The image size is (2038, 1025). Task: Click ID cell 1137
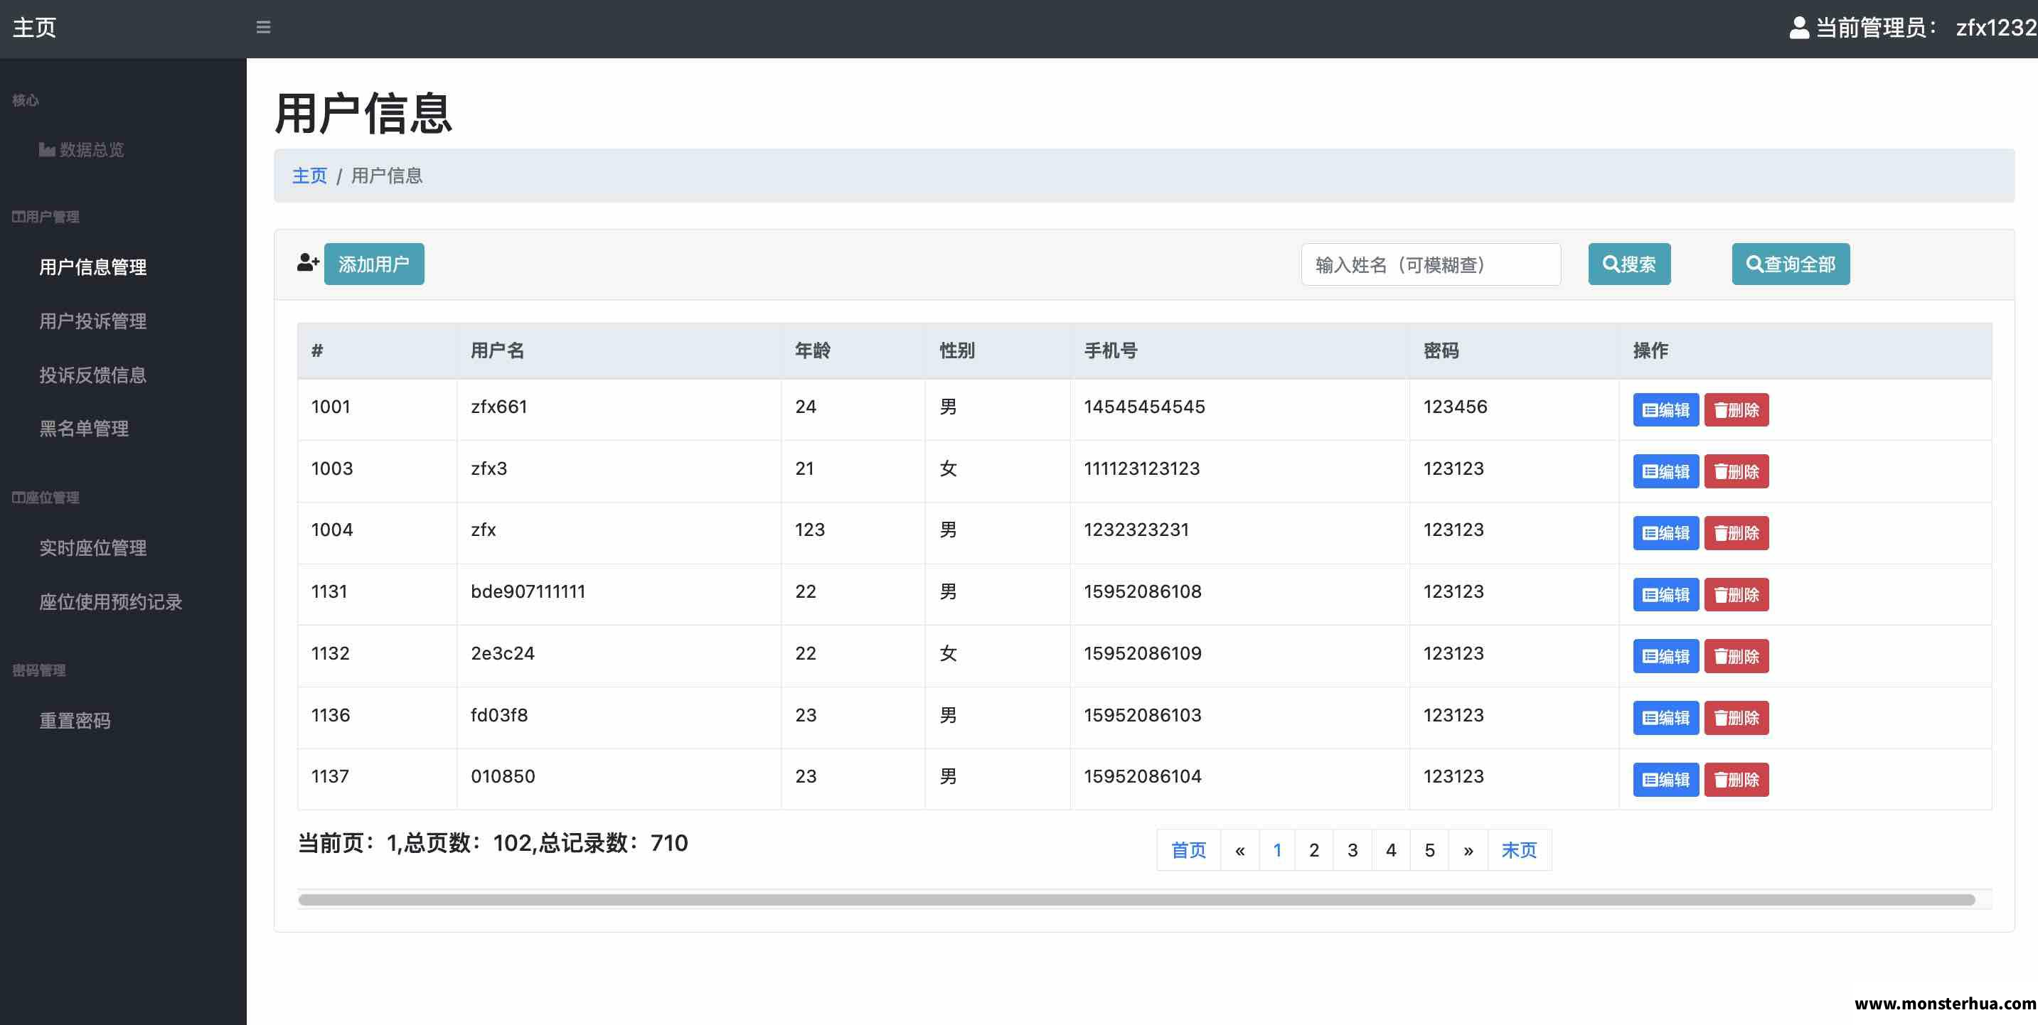tap(330, 777)
